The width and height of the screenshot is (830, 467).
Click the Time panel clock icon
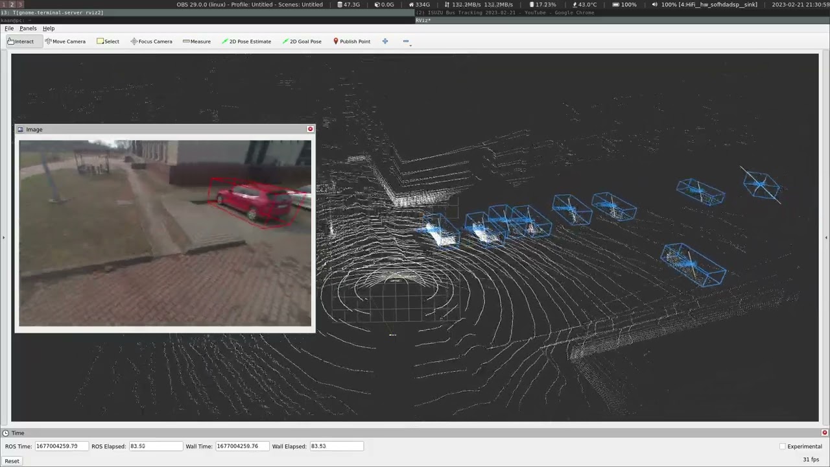[5, 433]
